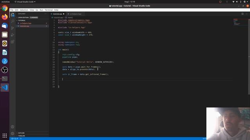
Task: Open the clock and calendar in top bar
Action: (x=130, y=2)
